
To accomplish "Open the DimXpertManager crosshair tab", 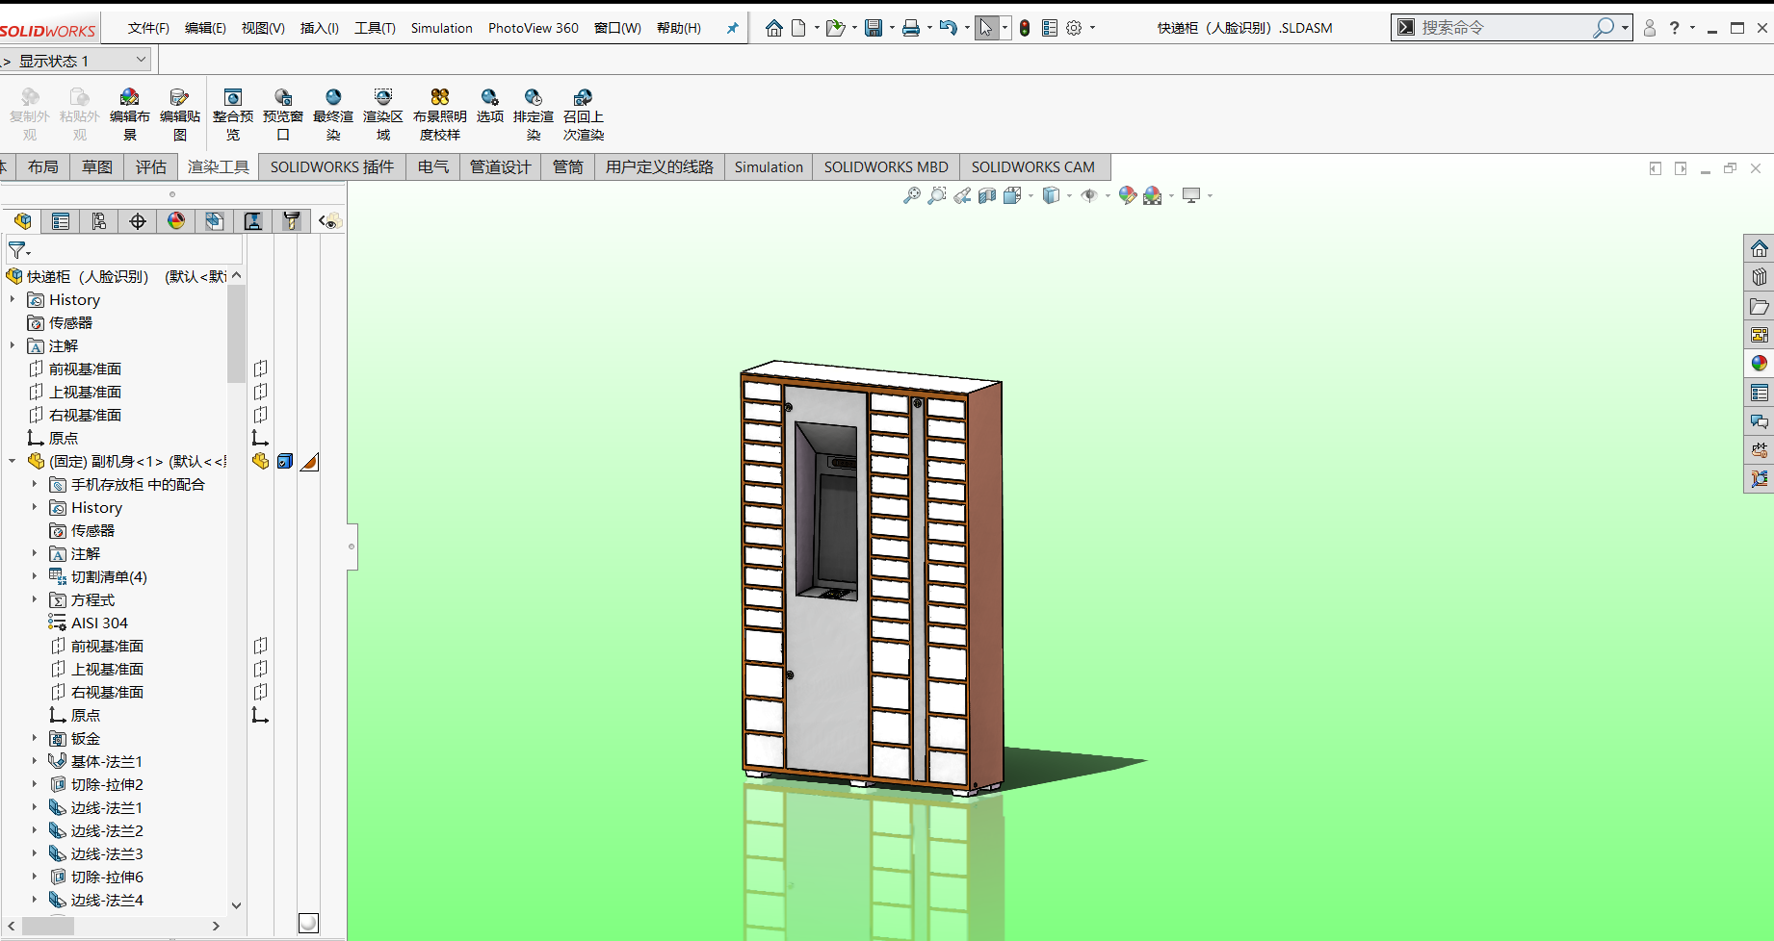I will pyautogui.click(x=138, y=221).
